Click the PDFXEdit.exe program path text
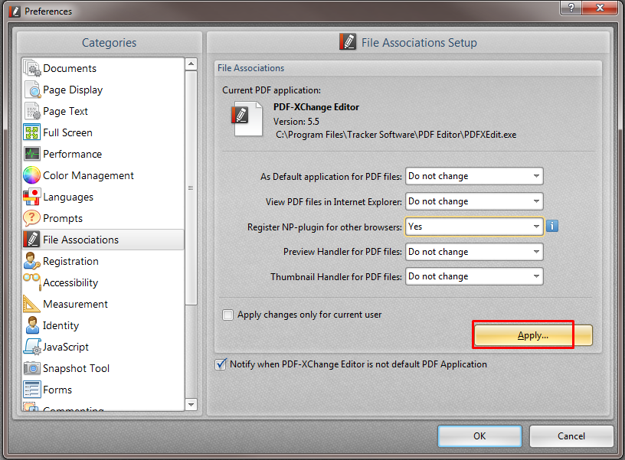The image size is (625, 460). coord(396,135)
